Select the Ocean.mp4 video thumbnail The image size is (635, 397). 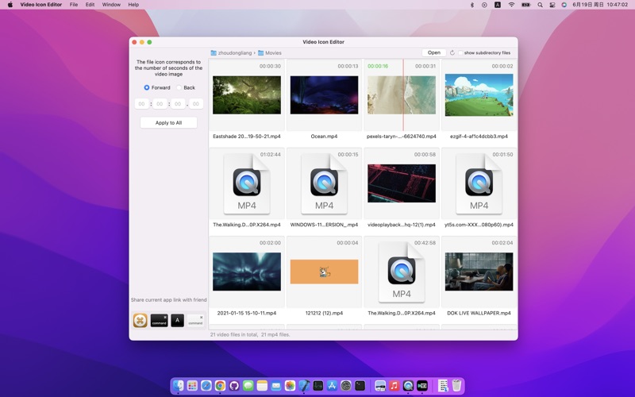coord(324,95)
